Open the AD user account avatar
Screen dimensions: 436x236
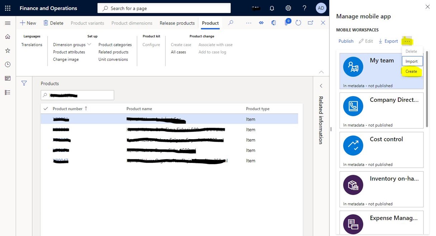(x=321, y=8)
